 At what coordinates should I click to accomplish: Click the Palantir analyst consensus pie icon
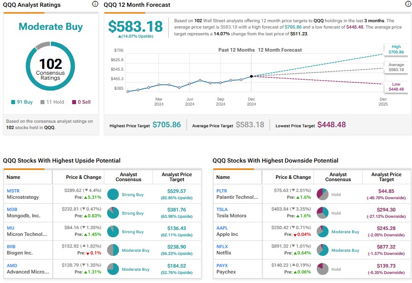(322, 195)
